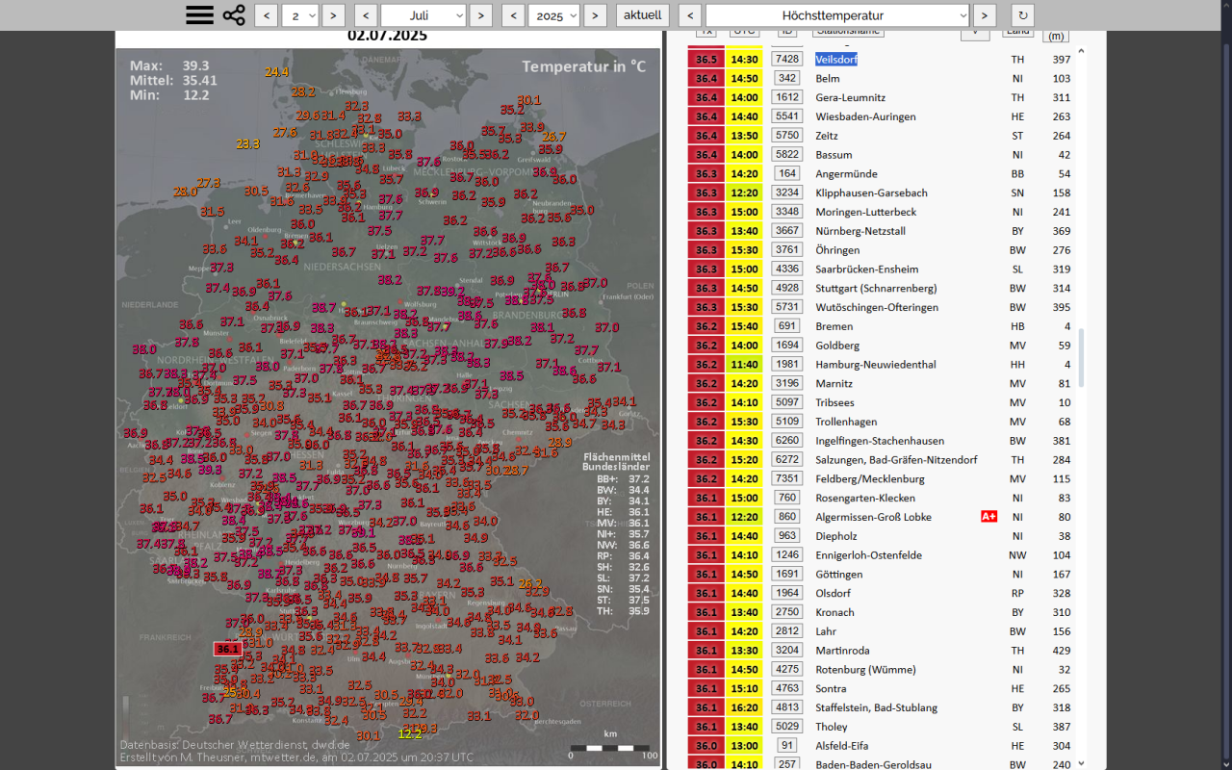This screenshot has width=1232, height=770.
Task: Go to previous day with left arrow
Action: point(267,15)
